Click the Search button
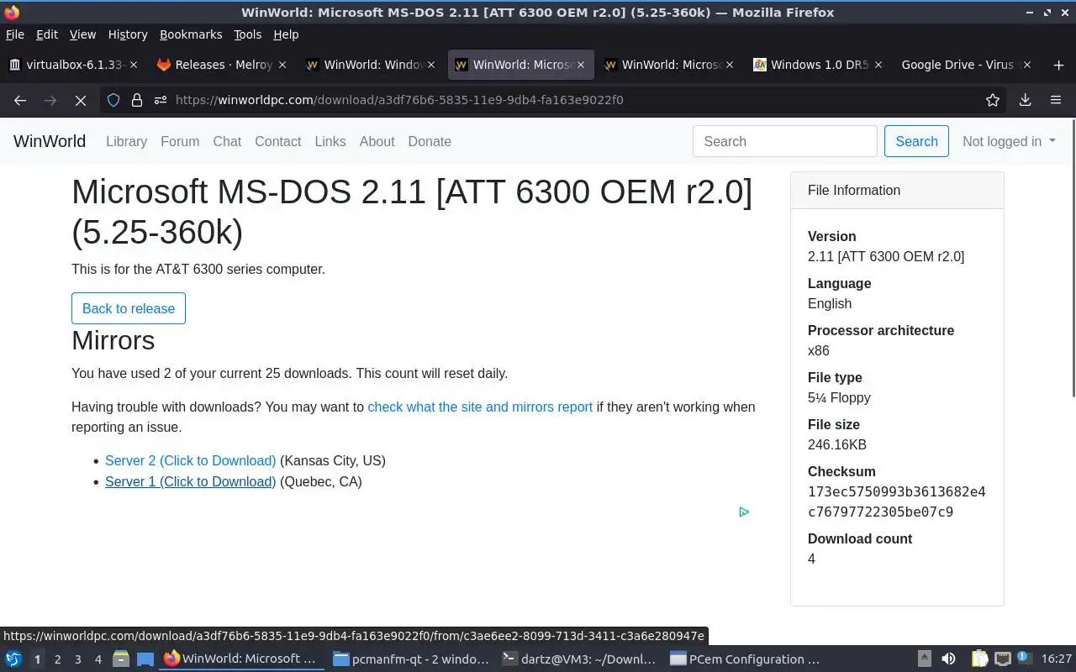This screenshot has height=672, width=1076. [x=916, y=141]
